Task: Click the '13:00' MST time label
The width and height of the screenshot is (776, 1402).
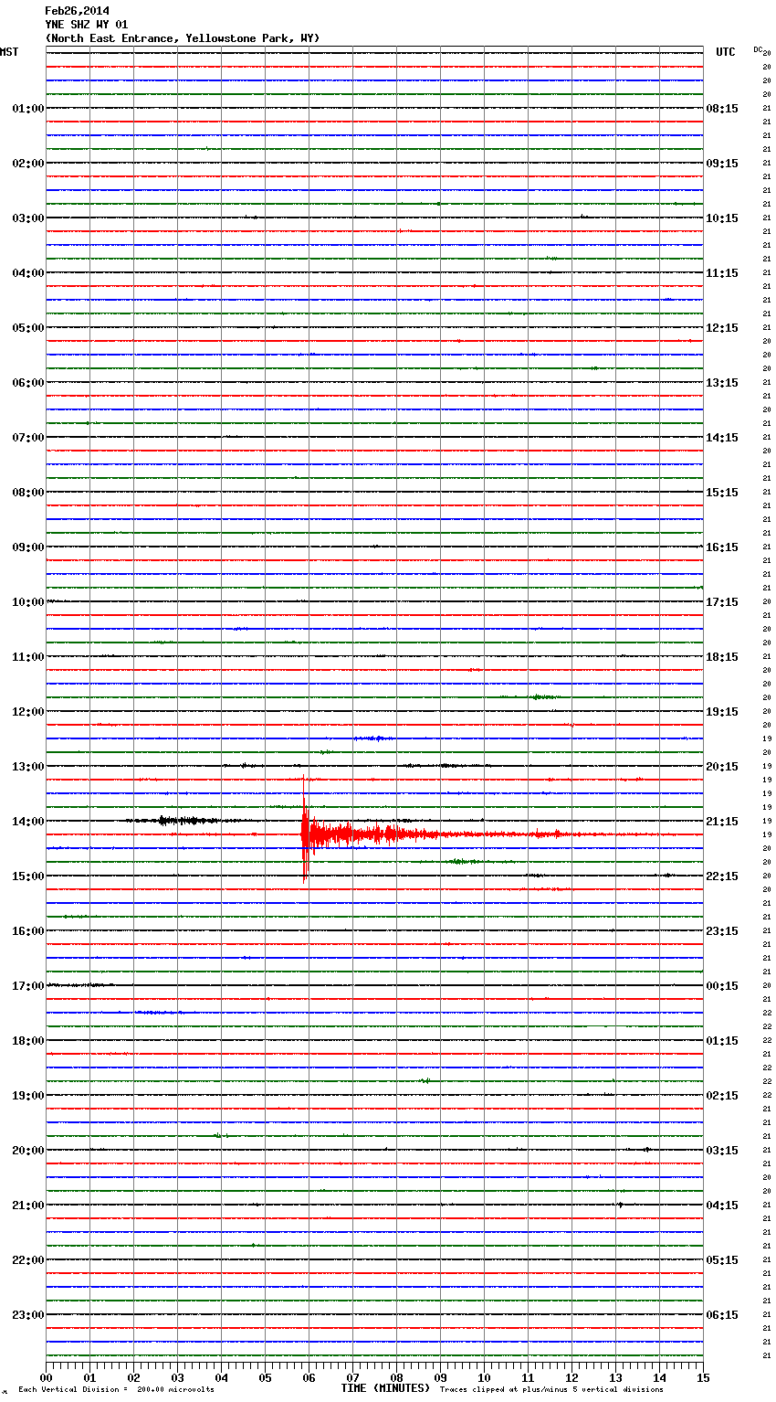Action: tap(27, 767)
